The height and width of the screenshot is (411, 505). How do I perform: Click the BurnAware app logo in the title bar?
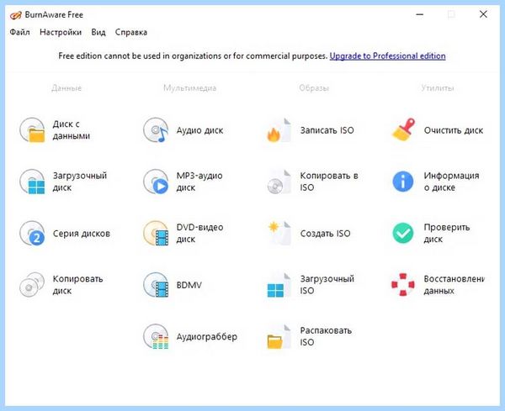[15, 15]
